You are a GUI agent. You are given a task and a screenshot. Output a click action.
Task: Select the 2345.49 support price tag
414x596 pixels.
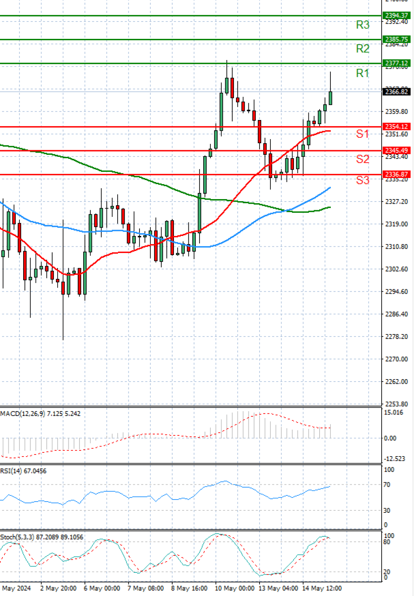click(396, 151)
